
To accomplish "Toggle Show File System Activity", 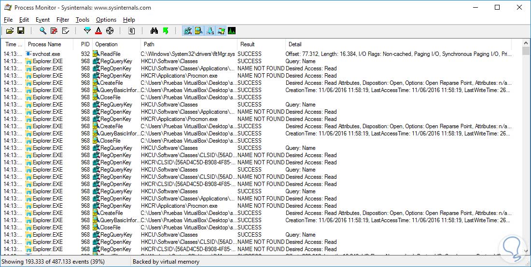I will coord(199,31).
